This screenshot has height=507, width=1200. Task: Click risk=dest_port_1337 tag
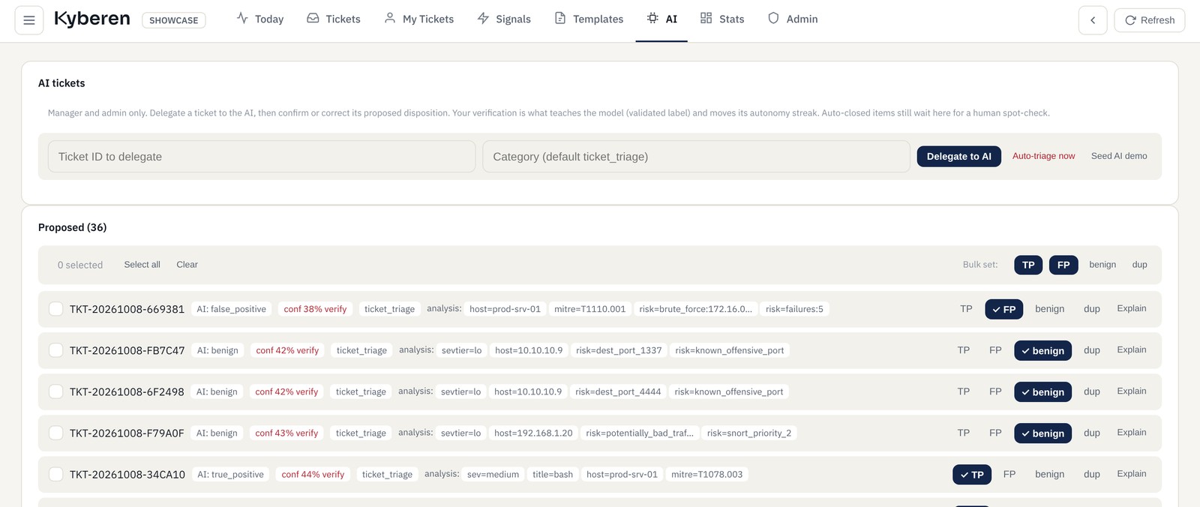tap(619, 350)
